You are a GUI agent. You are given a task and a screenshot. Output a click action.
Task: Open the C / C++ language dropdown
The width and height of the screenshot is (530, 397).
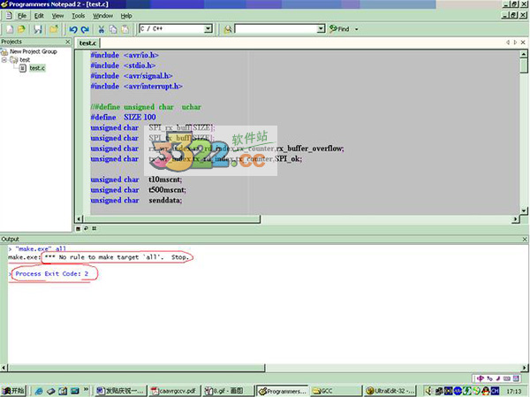[208, 29]
